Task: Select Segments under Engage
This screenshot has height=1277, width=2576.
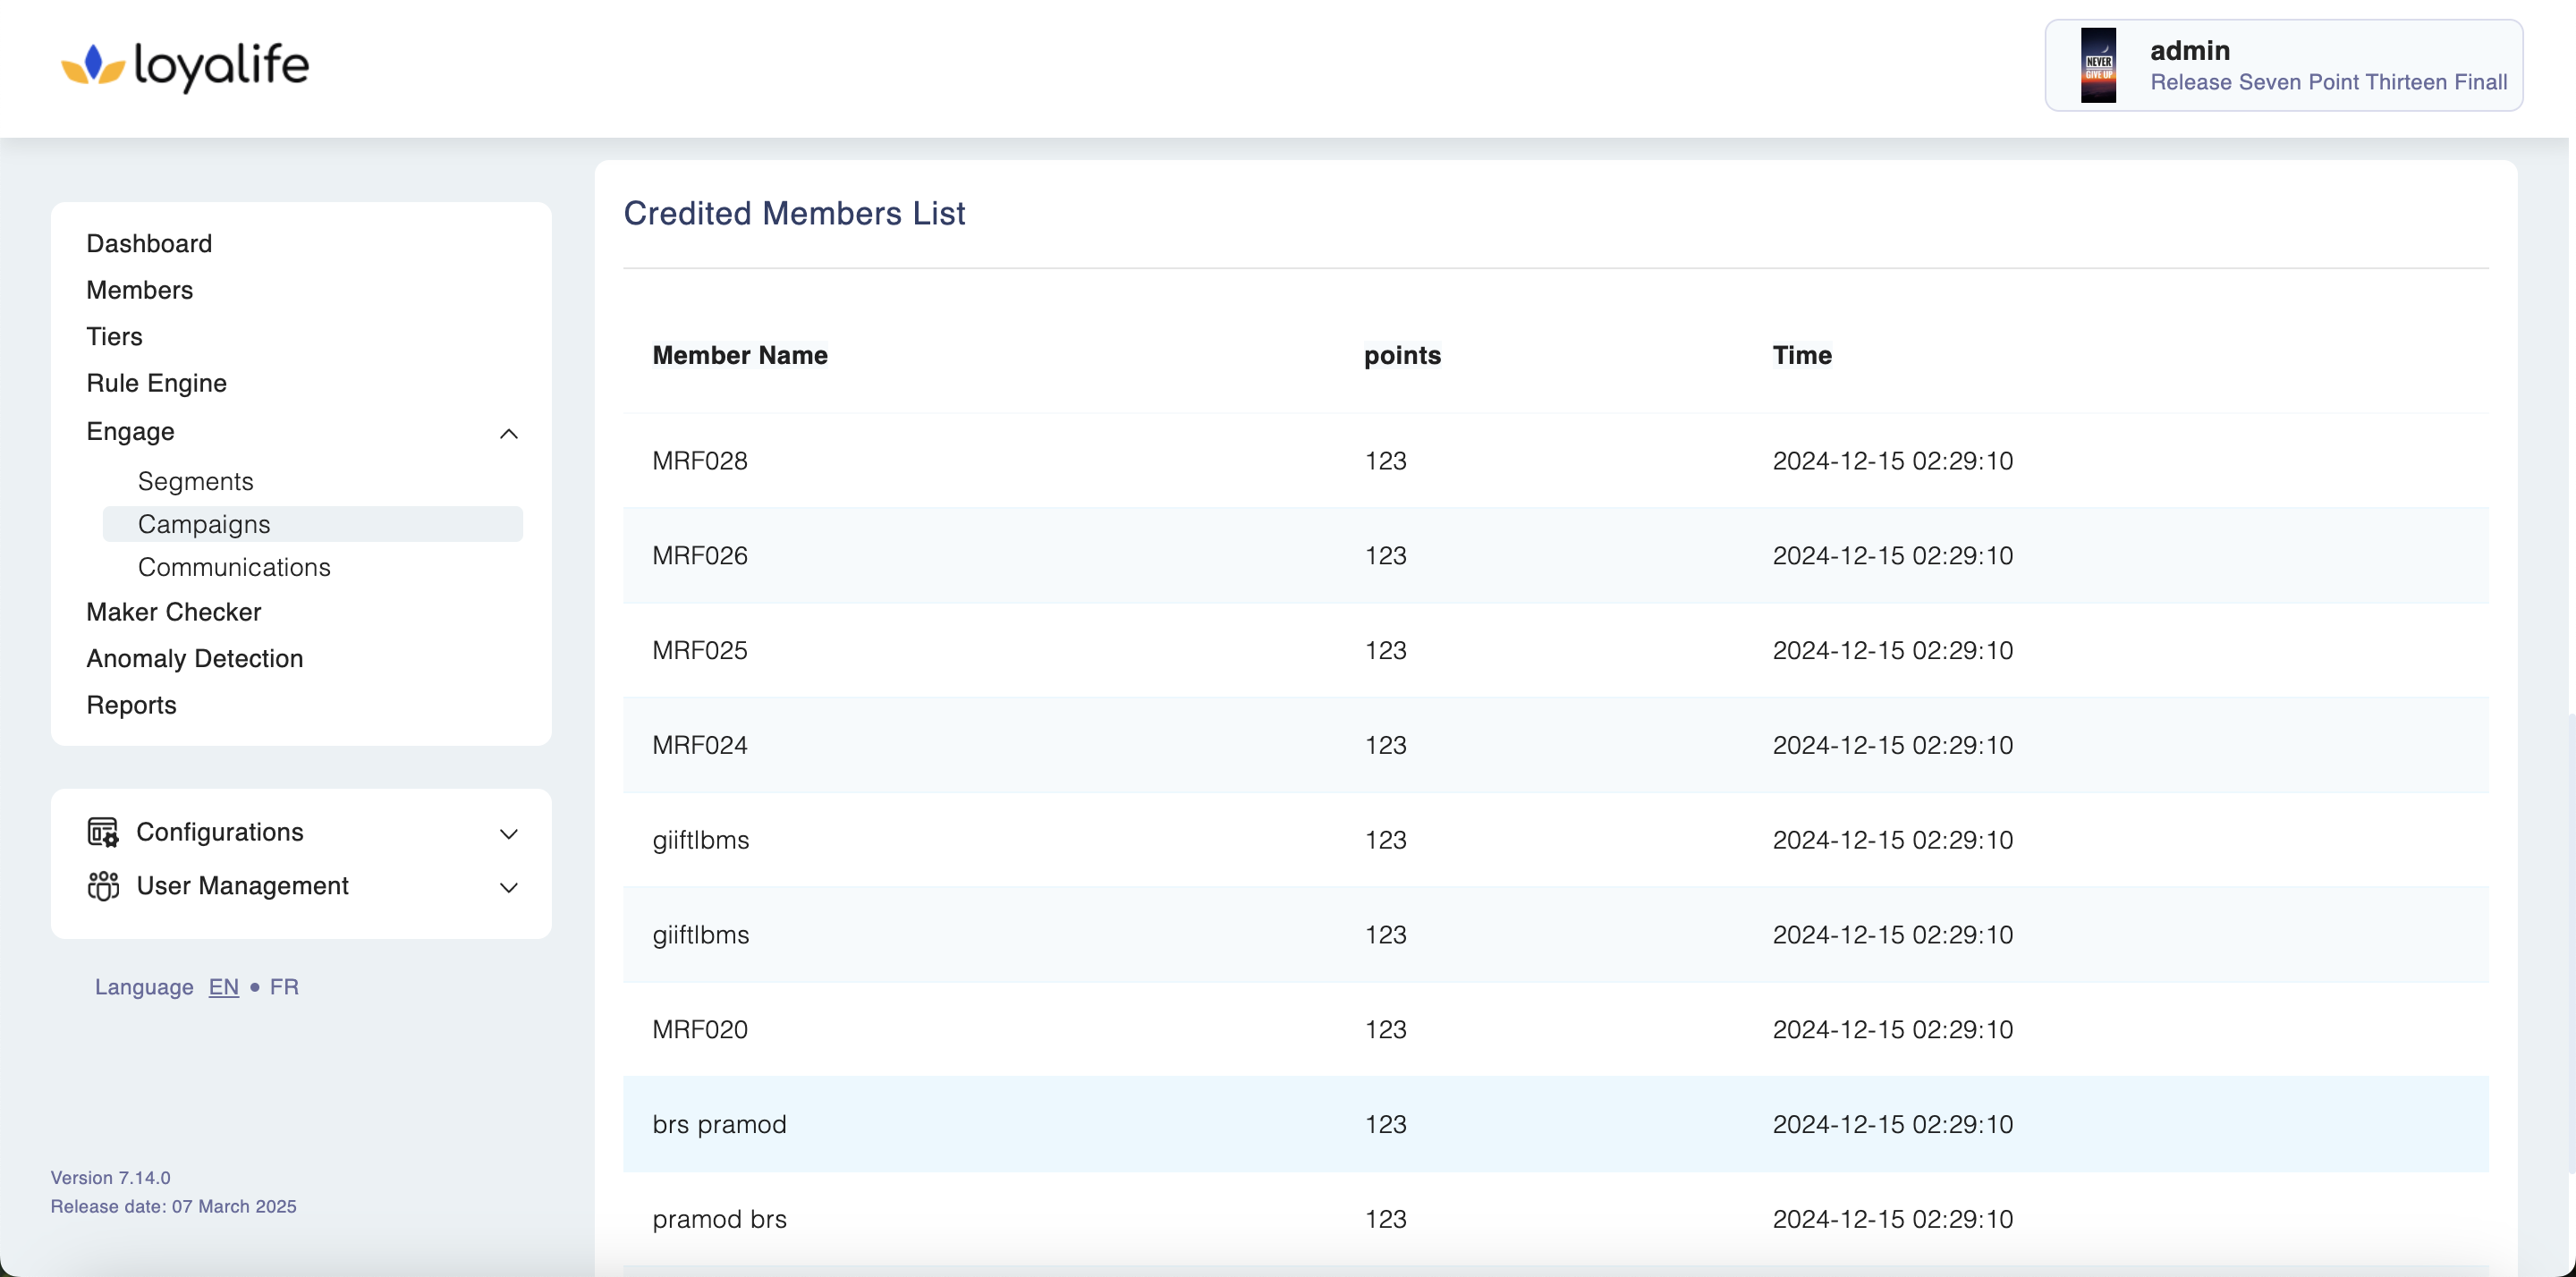Action: tap(195, 481)
